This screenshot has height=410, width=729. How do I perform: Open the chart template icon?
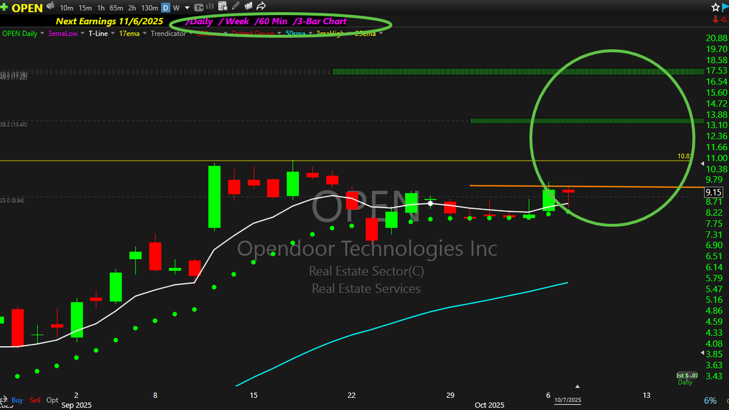click(x=197, y=7)
